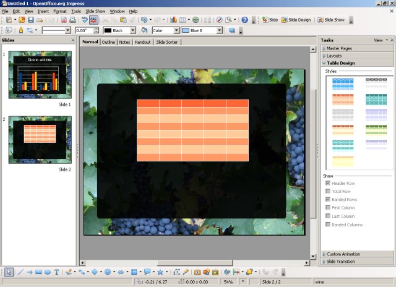Image resolution: width=396 pixels, height=287 pixels.
Task: Apply the teal green table style
Action: 376,100
